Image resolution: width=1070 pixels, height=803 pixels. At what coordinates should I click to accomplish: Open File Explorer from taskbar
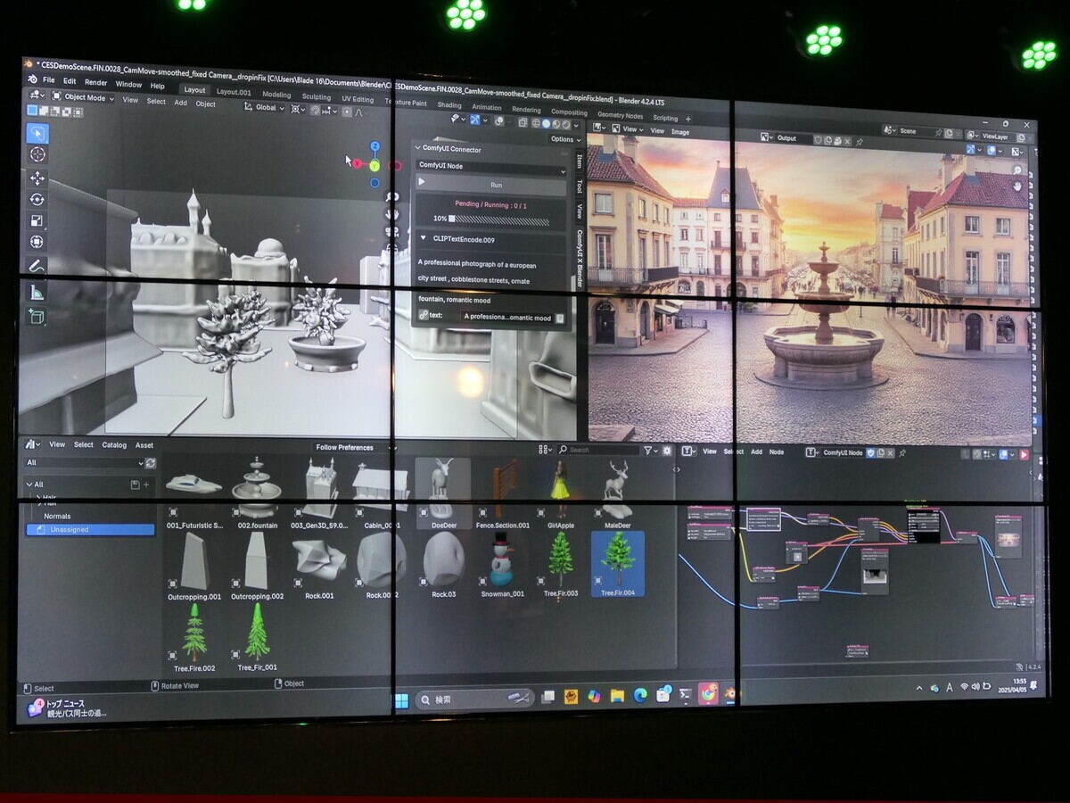[x=617, y=696]
